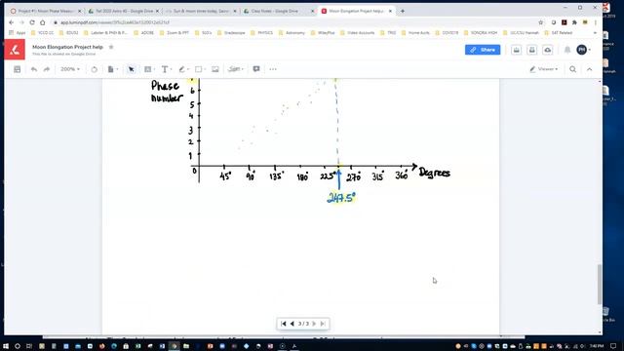Open the Windows Start menu
Screen dimensions: 624x351
coord(6,346)
